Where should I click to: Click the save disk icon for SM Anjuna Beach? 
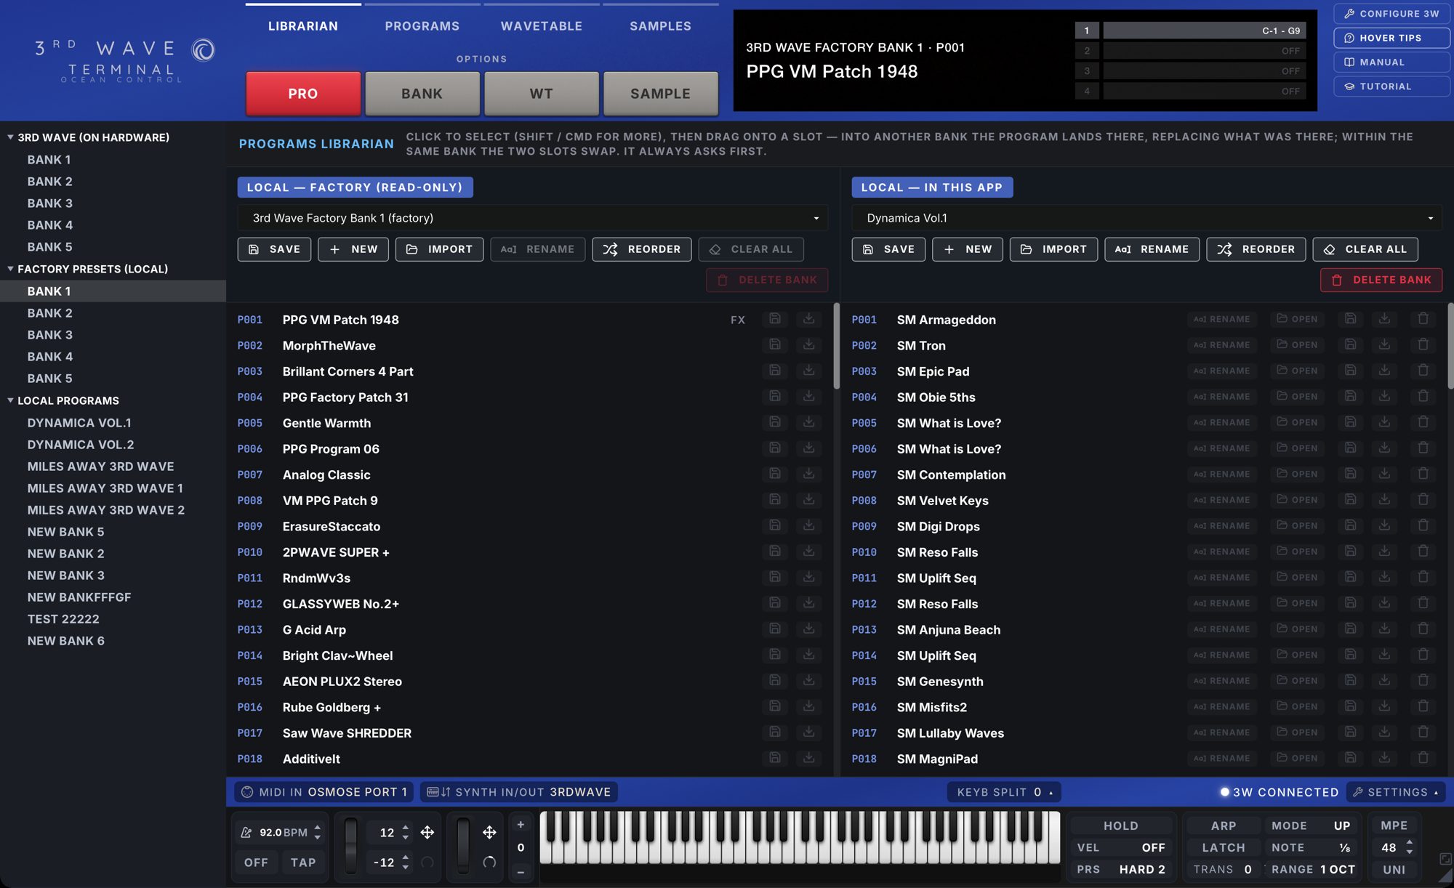[1350, 629]
